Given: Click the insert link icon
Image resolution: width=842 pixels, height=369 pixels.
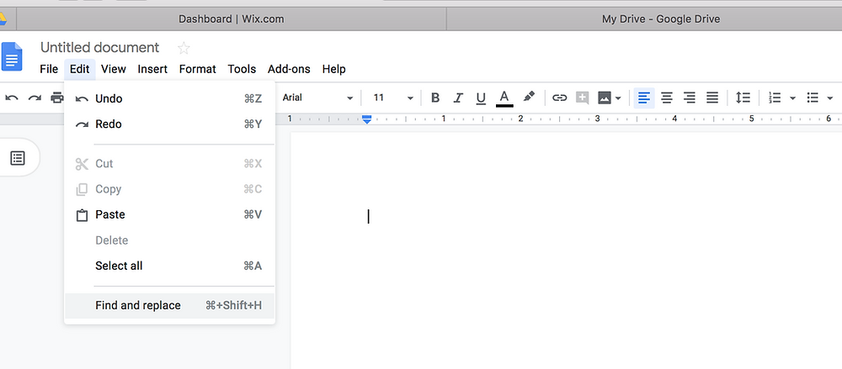Looking at the screenshot, I should pos(560,98).
